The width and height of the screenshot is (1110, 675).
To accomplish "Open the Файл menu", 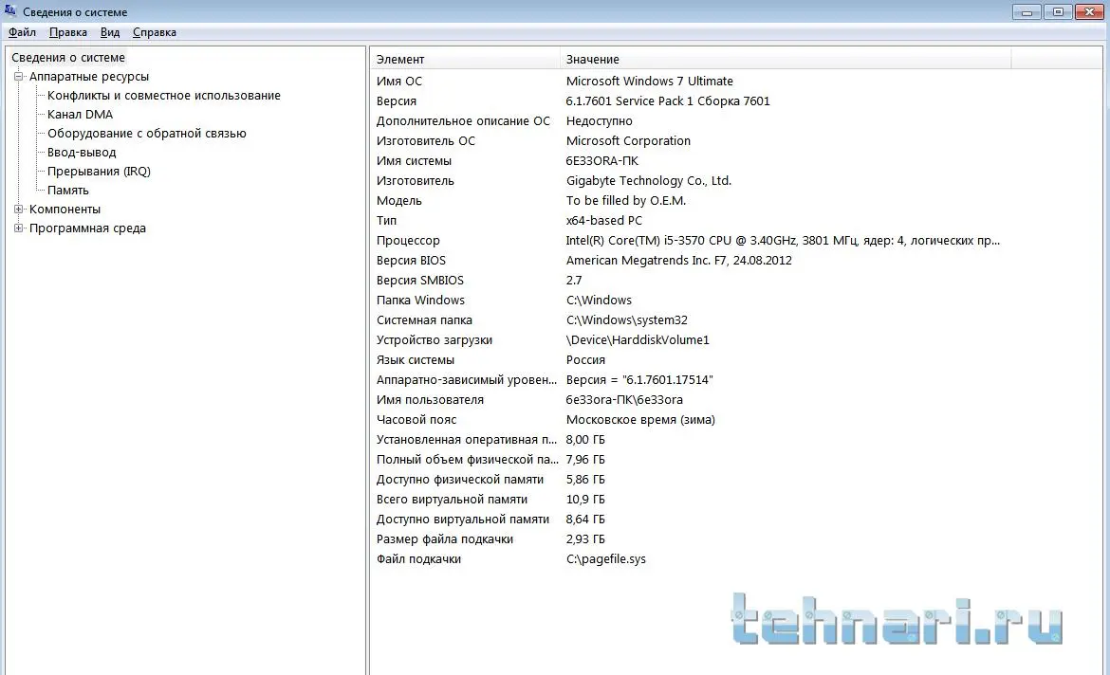I will [x=22, y=32].
